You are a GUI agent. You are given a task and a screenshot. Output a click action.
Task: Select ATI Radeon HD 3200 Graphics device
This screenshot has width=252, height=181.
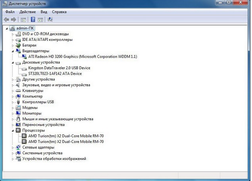pyautogui.click(x=83, y=57)
